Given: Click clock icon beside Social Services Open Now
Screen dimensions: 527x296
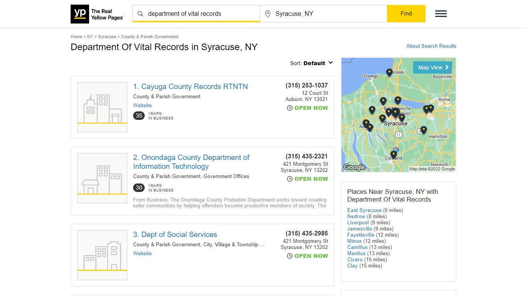Looking at the screenshot, I should tap(290, 256).
